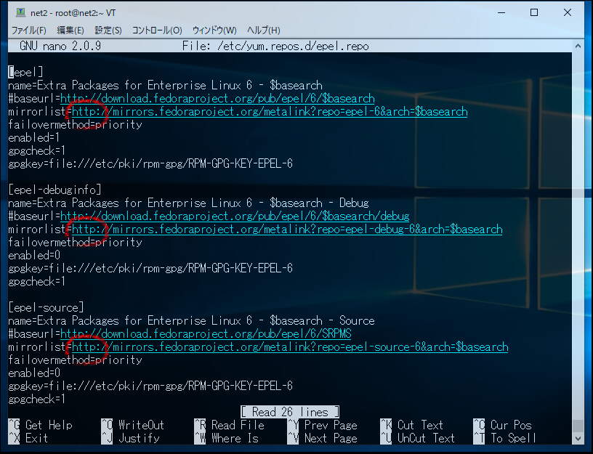Image resolution: width=593 pixels, height=454 pixels.
Task: Click the File: /etc/yum.repos.d/epel.repo header
Action: (x=275, y=46)
